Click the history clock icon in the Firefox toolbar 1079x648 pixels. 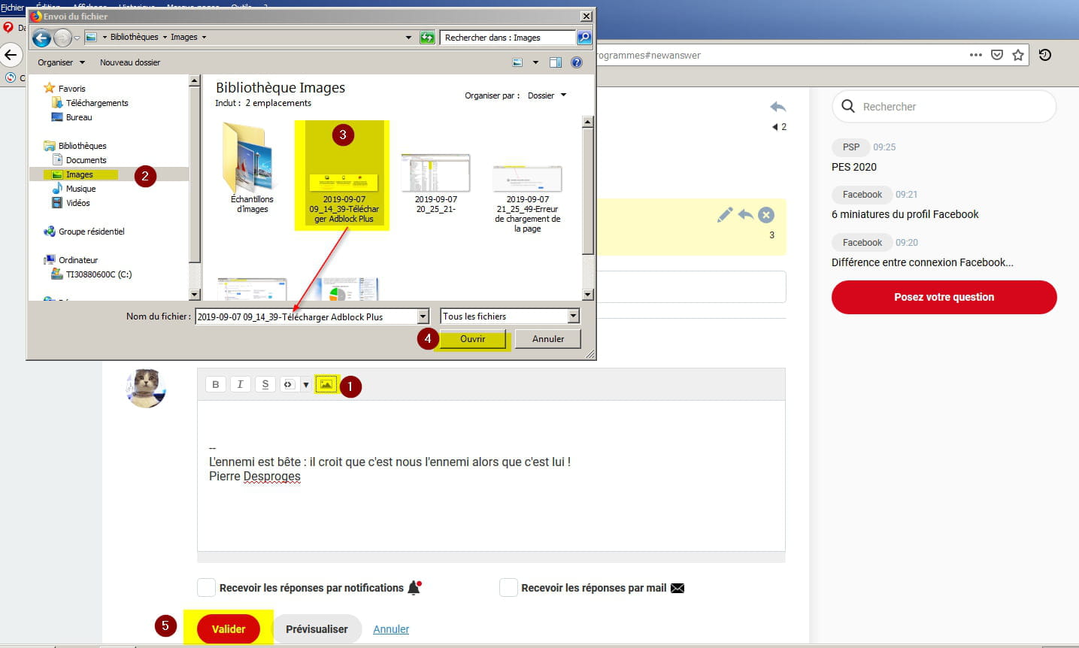1045,55
